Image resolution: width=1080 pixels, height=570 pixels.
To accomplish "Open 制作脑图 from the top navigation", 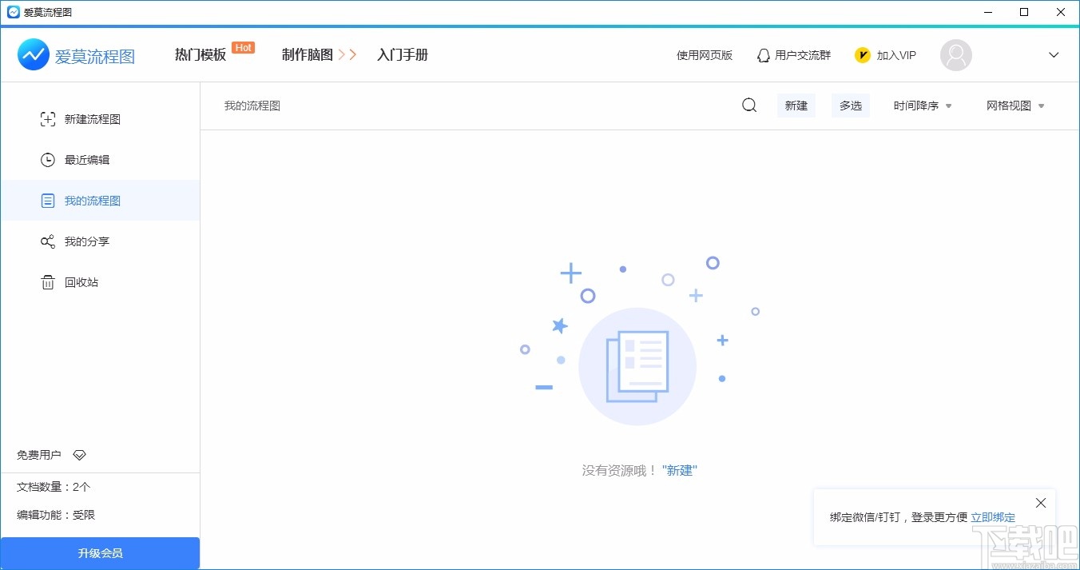I will click(x=308, y=54).
